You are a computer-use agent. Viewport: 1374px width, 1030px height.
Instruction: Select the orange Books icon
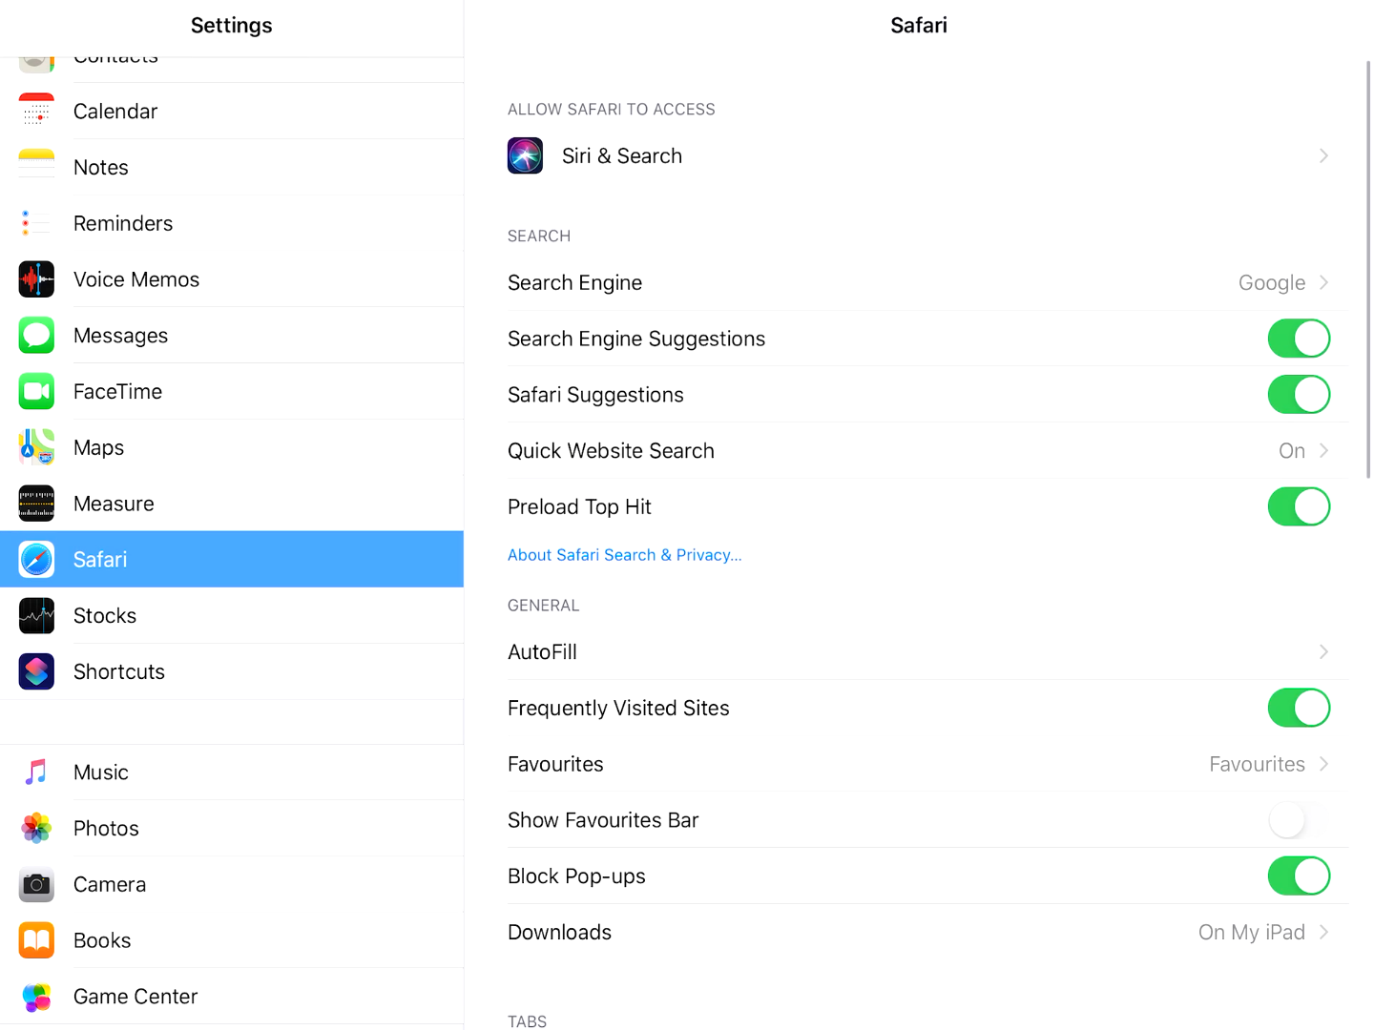[x=36, y=940]
